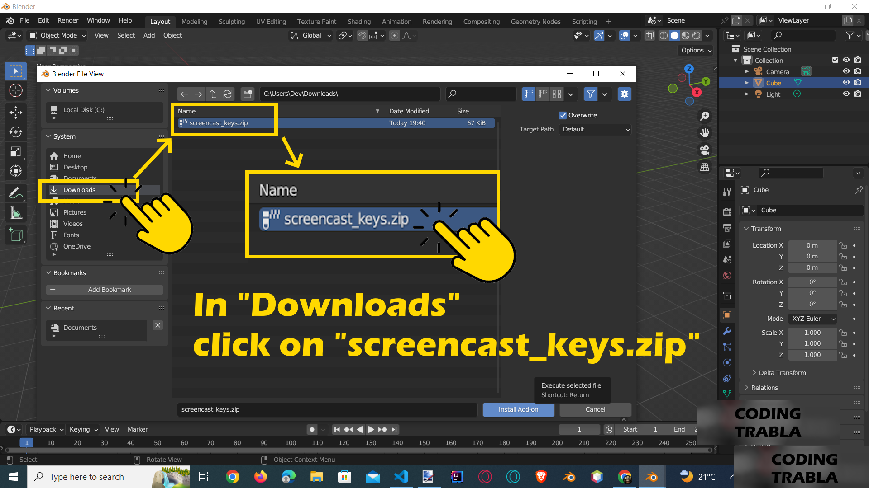Toggle Collection exclude checkbox in outliner
Viewport: 869px width, 488px height.
point(835,60)
